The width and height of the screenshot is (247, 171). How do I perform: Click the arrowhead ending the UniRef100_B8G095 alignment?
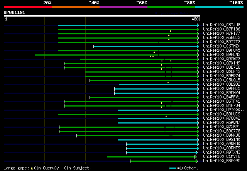pos(197,161)
